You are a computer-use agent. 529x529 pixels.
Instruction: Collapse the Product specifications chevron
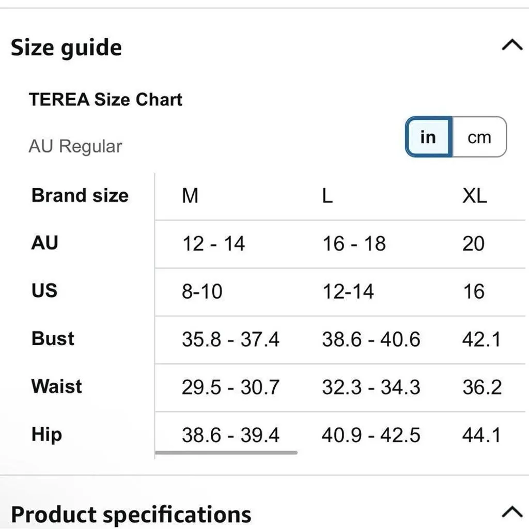point(512,511)
